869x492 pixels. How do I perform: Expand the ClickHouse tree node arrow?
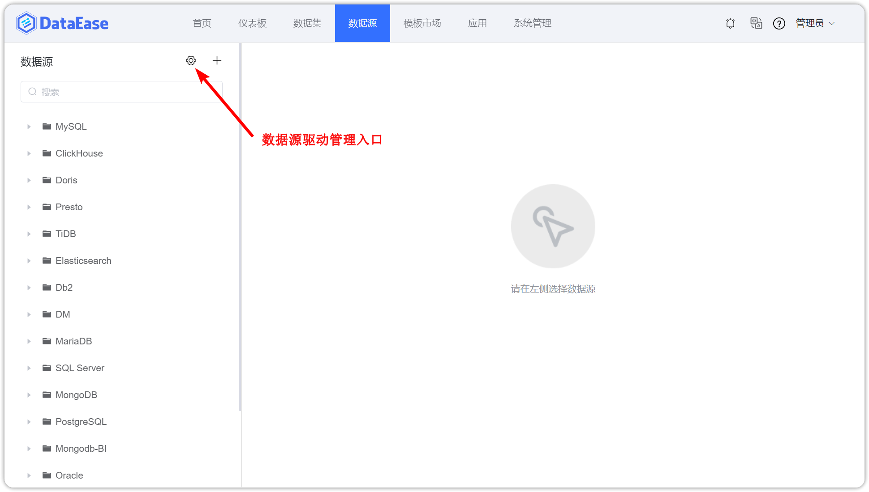(29, 153)
